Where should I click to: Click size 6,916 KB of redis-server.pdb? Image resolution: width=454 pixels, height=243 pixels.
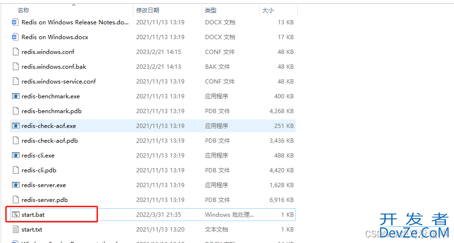(x=281, y=200)
